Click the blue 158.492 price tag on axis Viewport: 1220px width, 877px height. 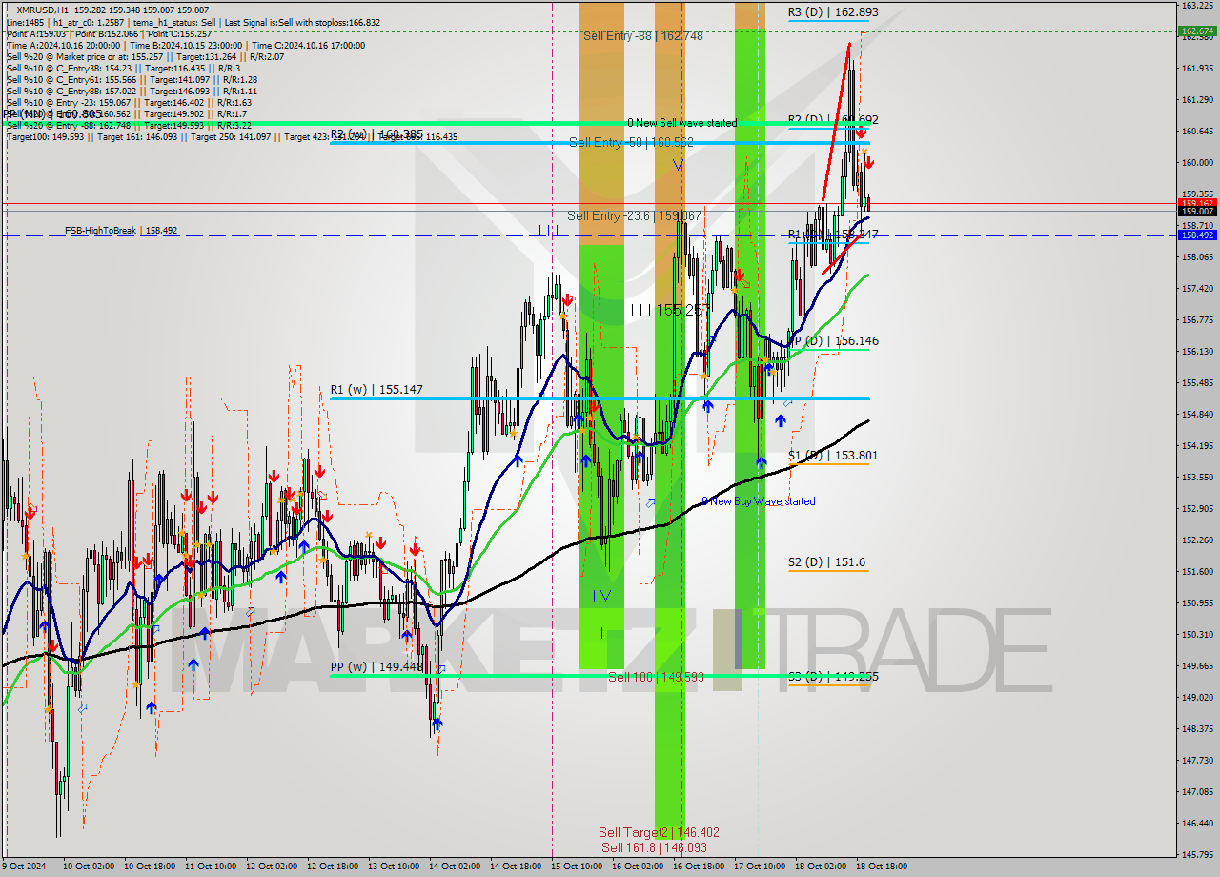coord(1197,235)
